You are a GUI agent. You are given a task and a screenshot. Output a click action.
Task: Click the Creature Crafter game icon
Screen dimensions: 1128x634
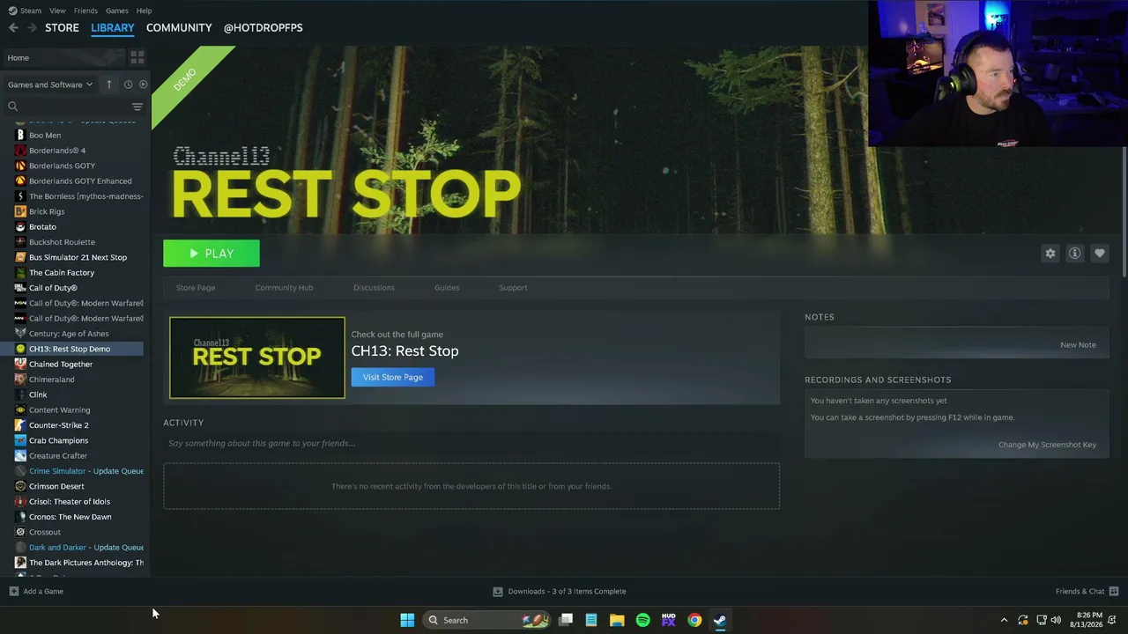[20, 456]
